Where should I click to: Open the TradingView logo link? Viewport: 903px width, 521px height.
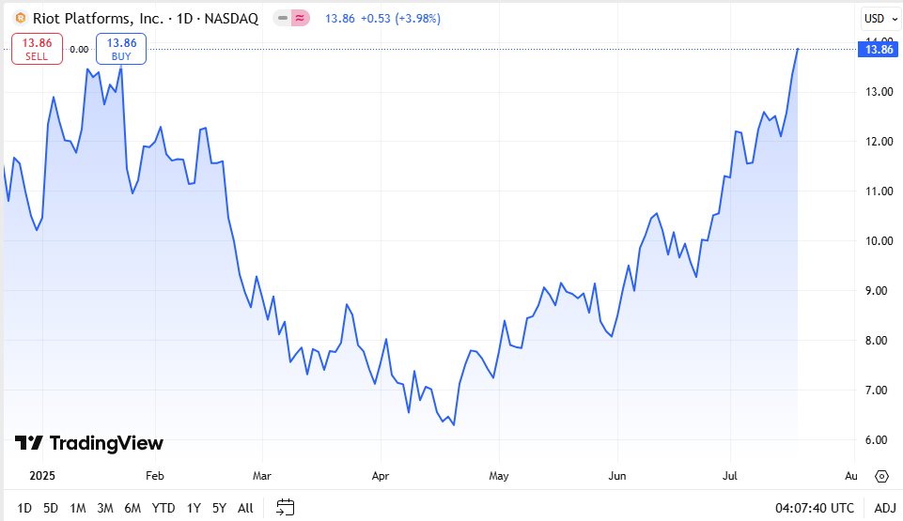click(x=88, y=443)
